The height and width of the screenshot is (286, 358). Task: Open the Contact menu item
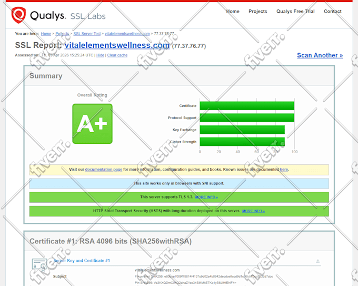(x=332, y=11)
